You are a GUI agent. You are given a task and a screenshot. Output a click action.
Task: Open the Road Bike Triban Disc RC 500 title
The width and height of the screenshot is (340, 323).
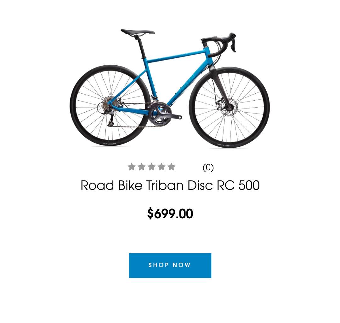(x=170, y=185)
